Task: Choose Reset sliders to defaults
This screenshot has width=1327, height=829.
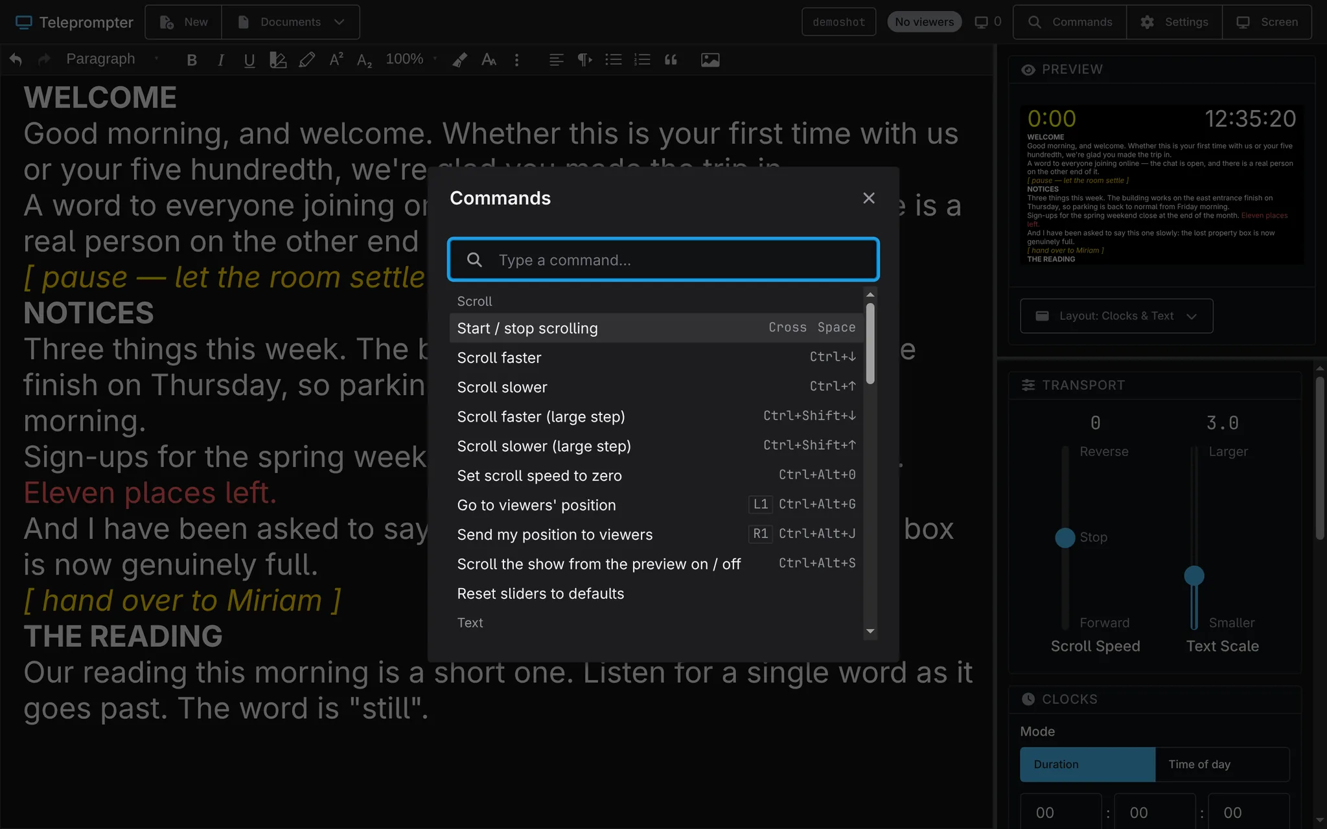Action: click(x=656, y=593)
